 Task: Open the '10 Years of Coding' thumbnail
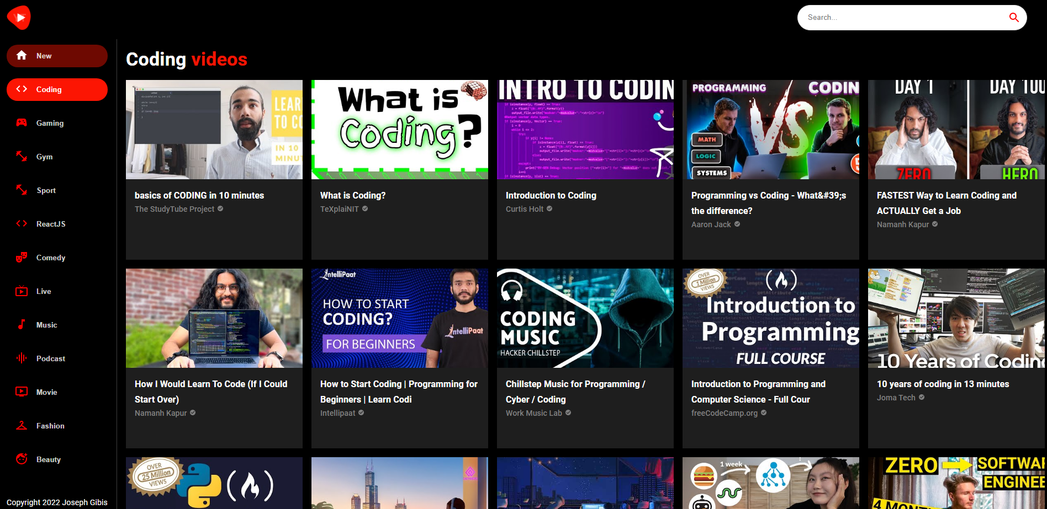[x=956, y=318]
